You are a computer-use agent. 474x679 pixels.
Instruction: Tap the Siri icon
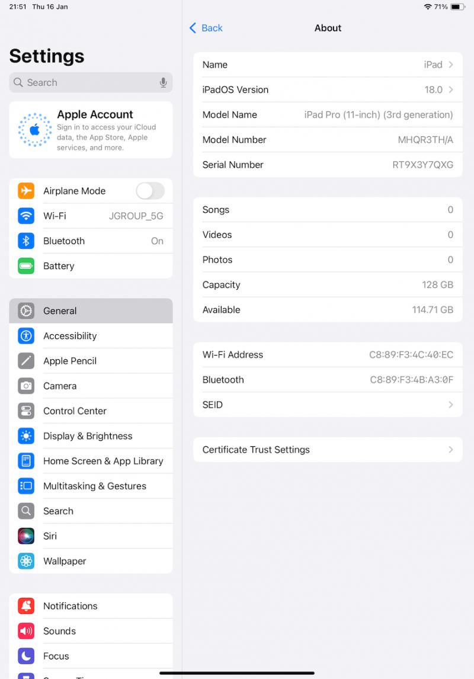[x=26, y=536]
